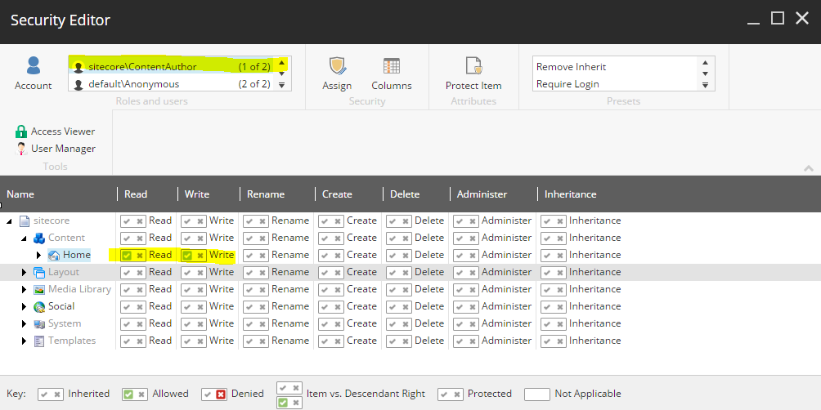Click the Layout item icon
The width and height of the screenshot is (821, 410).
tap(38, 273)
